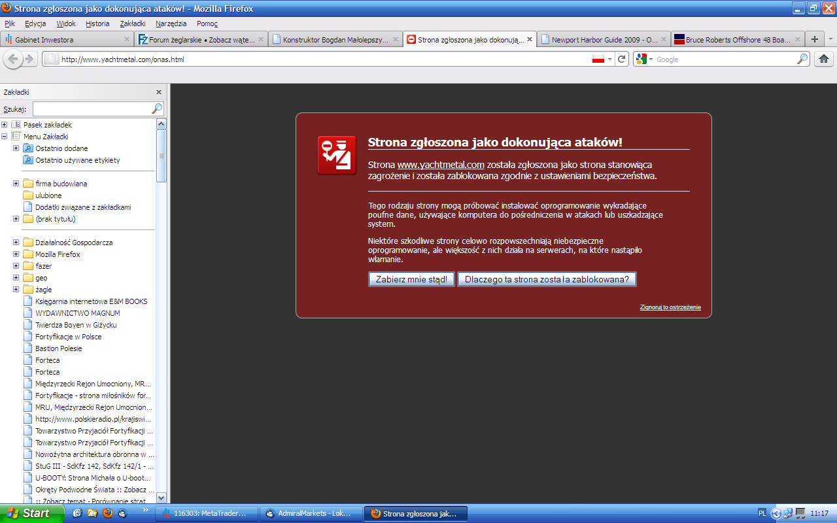Close the Gabinet Inwestora tab
837x523 pixels.
(127, 39)
